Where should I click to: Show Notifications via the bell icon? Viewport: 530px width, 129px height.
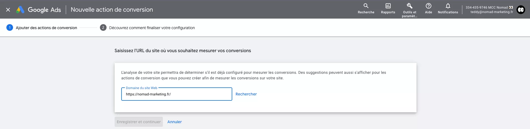[448, 6]
